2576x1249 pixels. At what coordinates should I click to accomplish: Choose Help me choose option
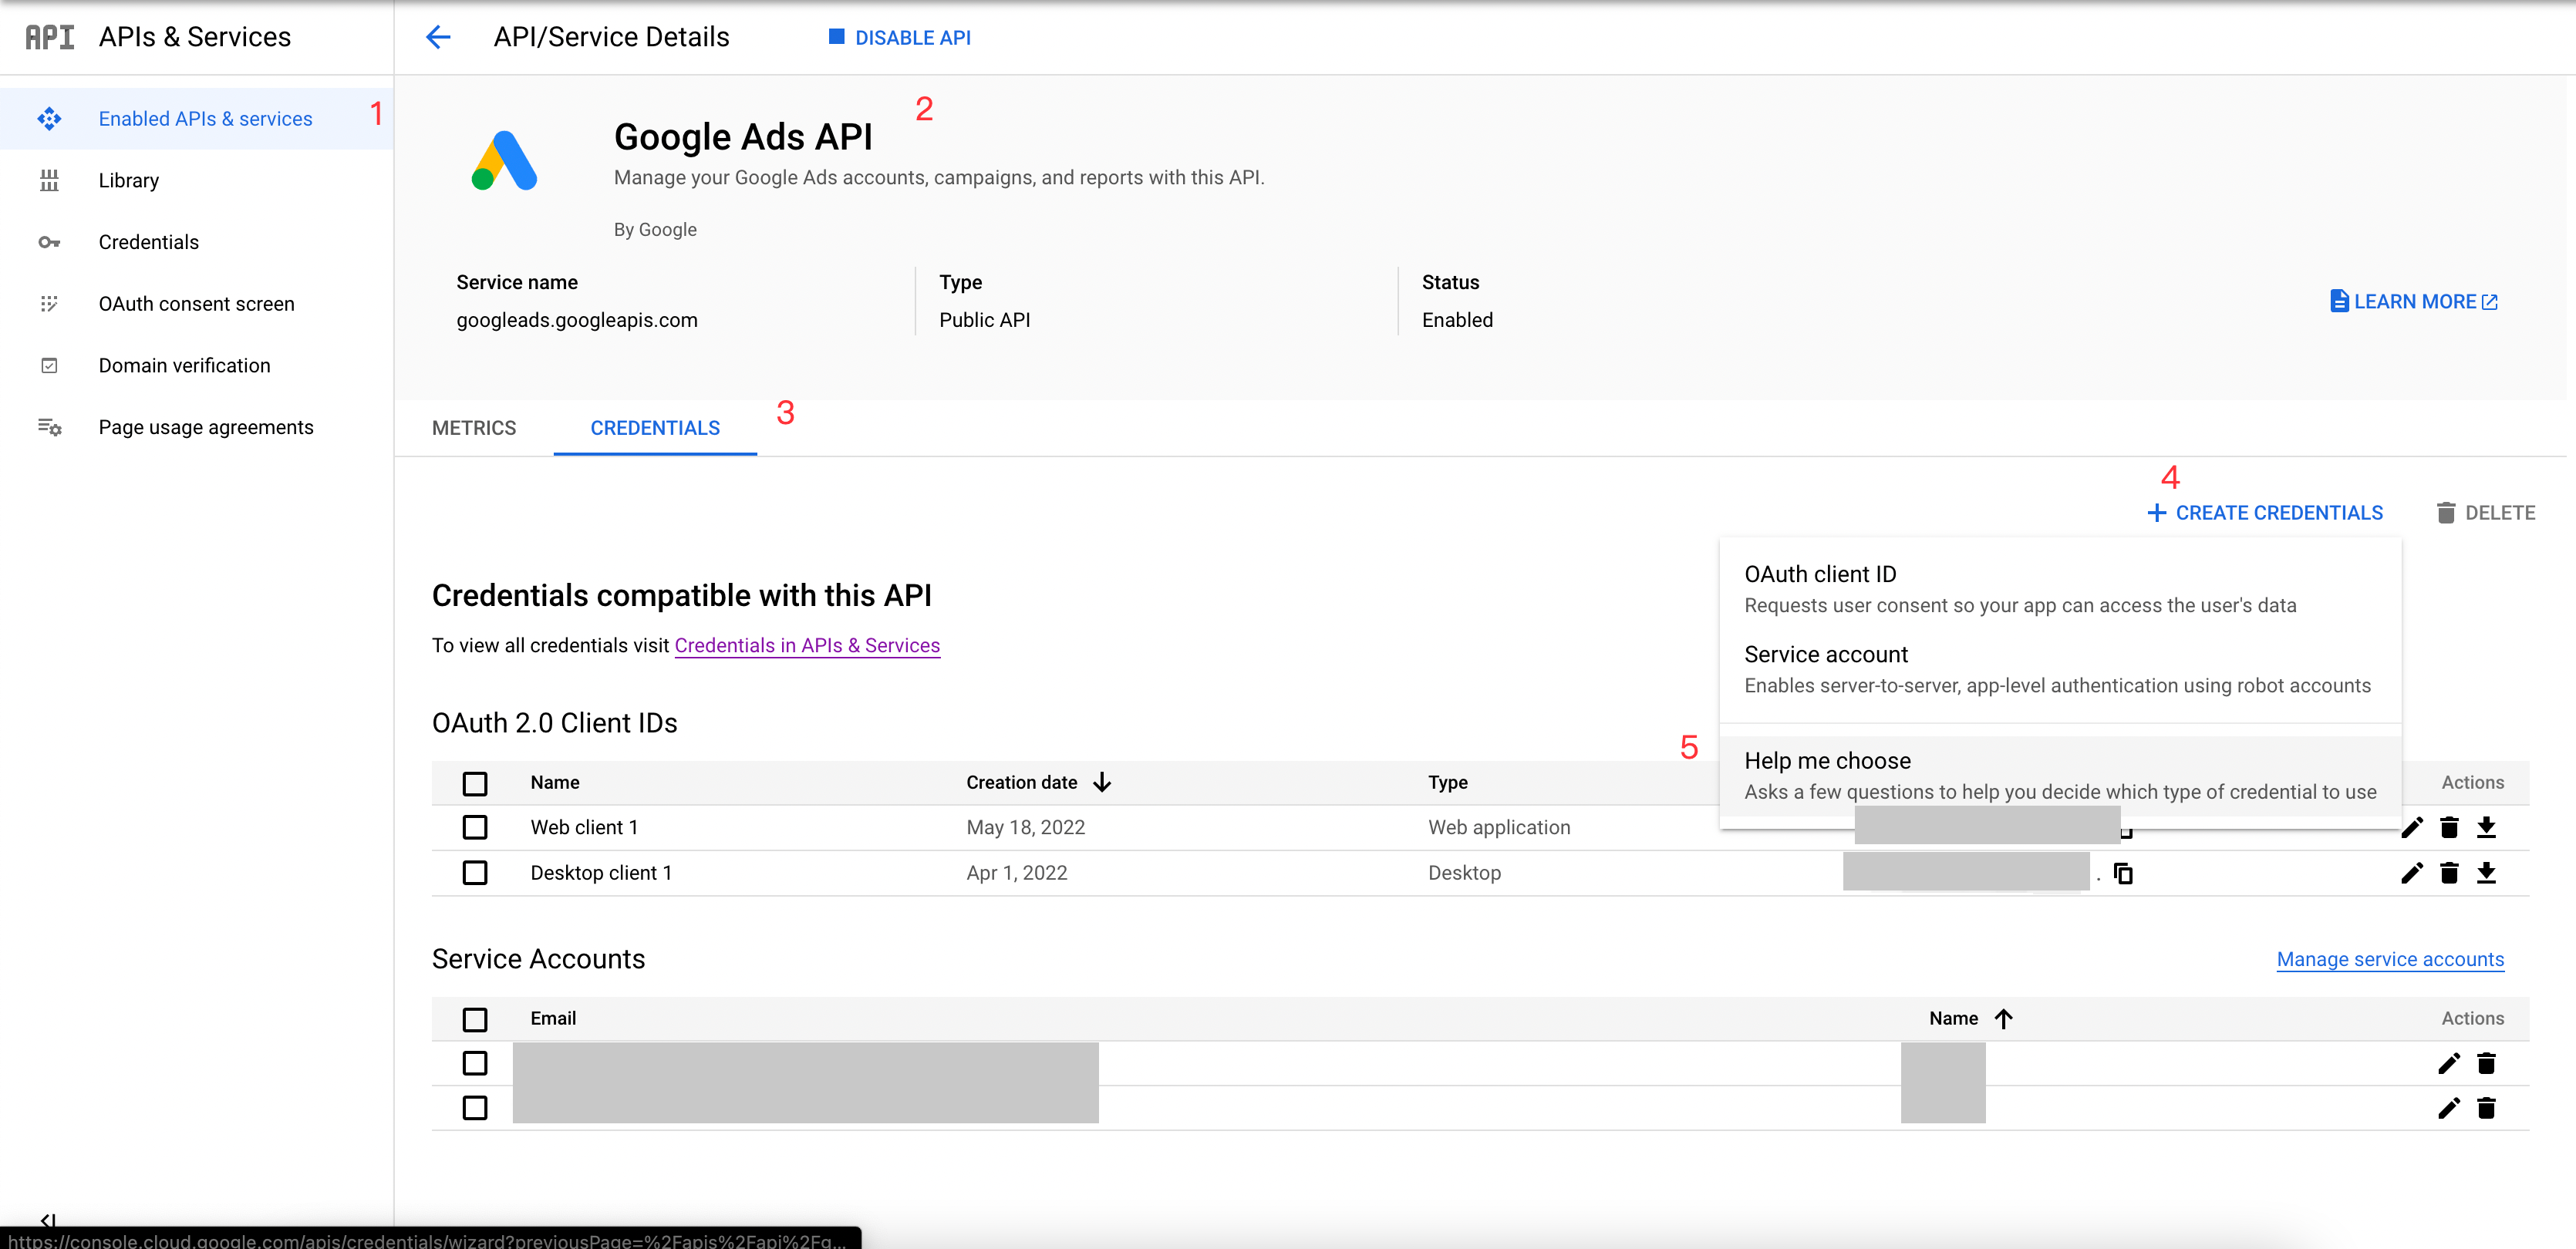(x=2060, y=776)
